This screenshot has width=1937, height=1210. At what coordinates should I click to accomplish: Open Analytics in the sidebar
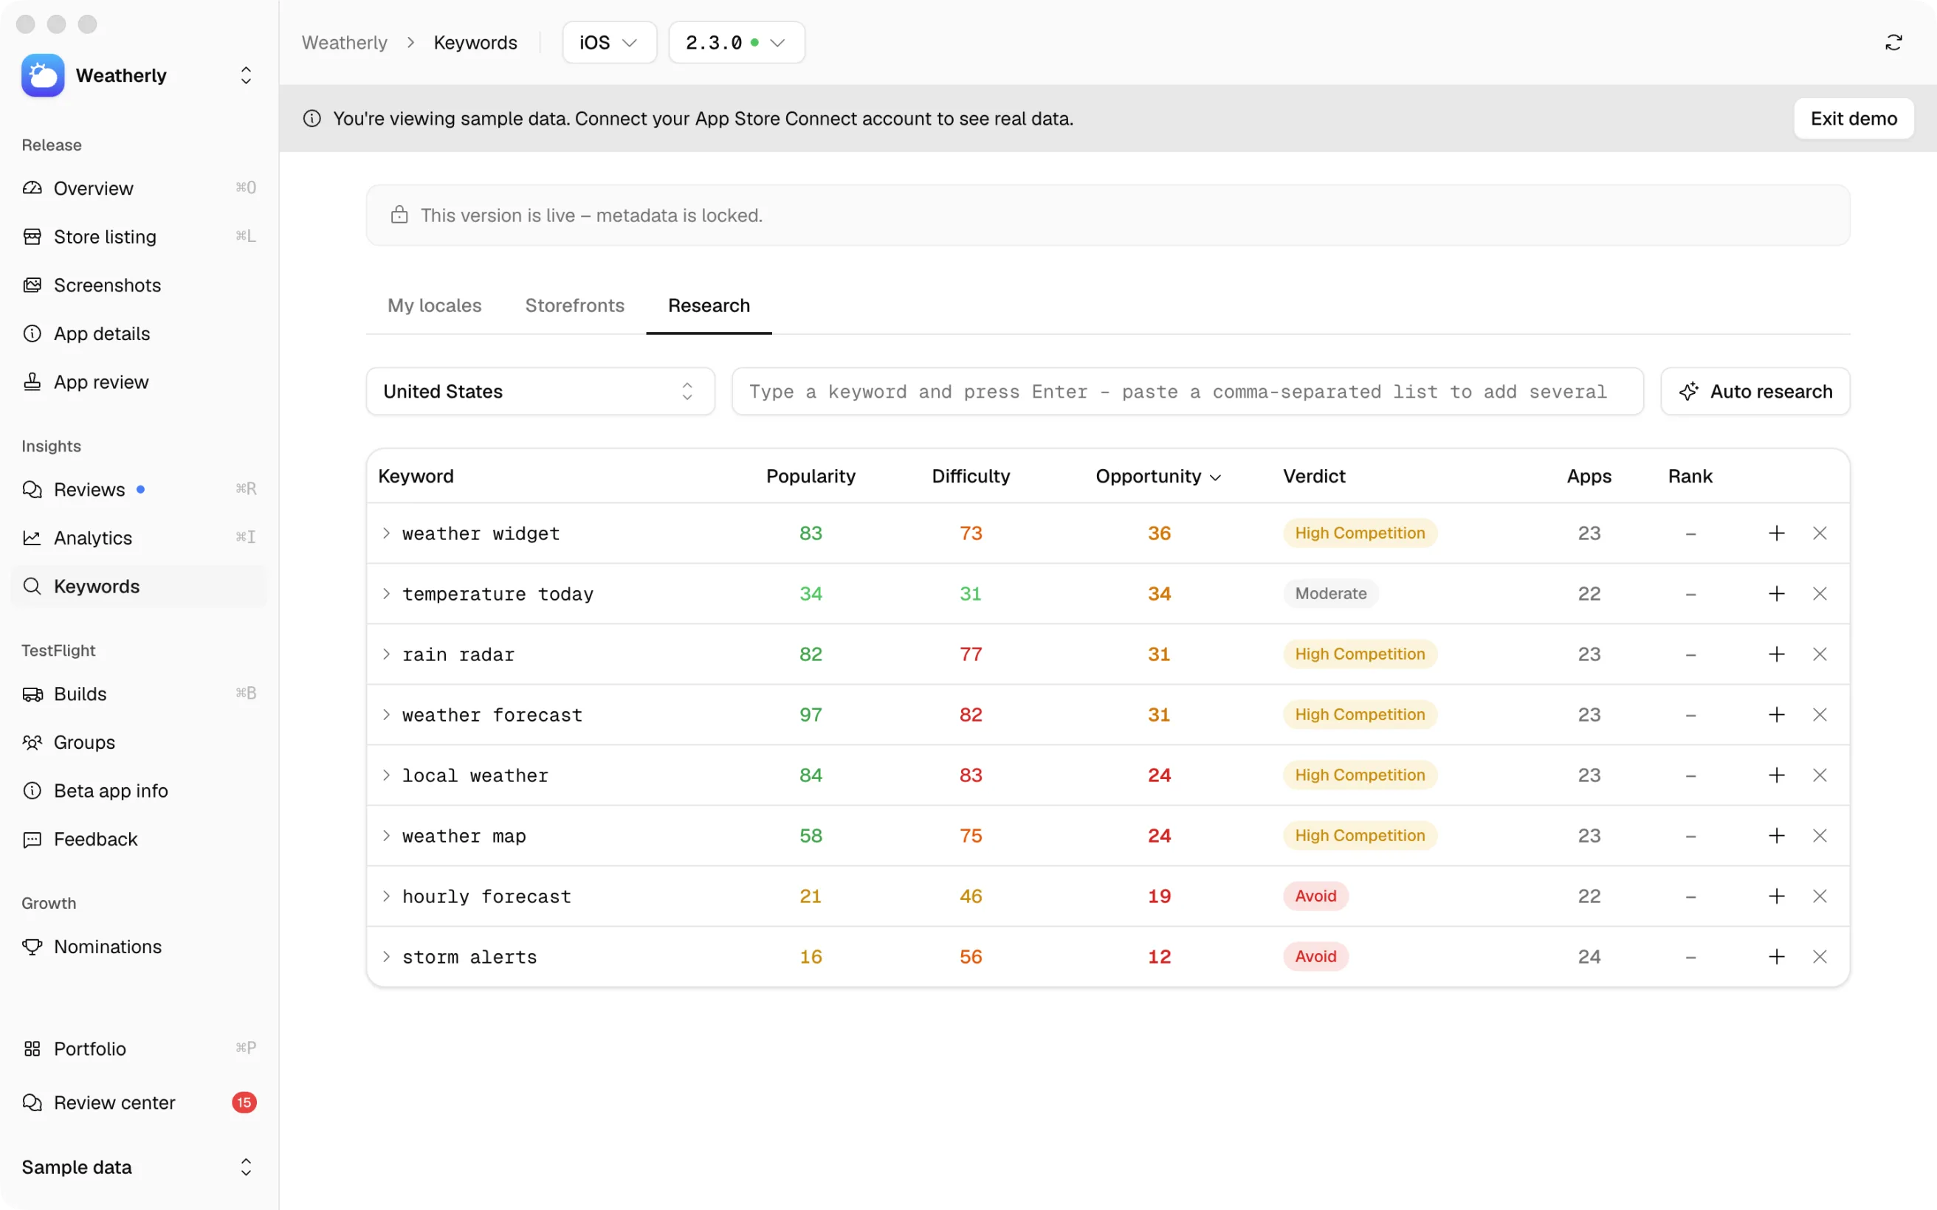(x=139, y=538)
